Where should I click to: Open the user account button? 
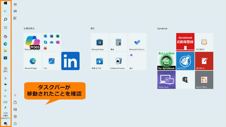15,95
